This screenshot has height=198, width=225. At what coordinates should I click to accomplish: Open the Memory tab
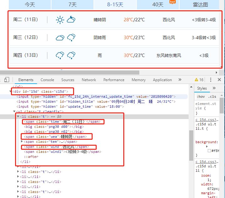pos(139,80)
